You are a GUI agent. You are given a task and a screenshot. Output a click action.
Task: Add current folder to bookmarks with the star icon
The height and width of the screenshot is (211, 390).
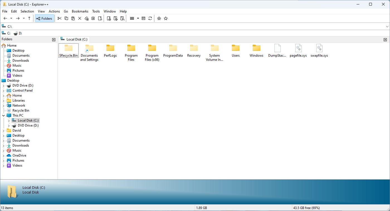pyautogui.click(x=159, y=18)
